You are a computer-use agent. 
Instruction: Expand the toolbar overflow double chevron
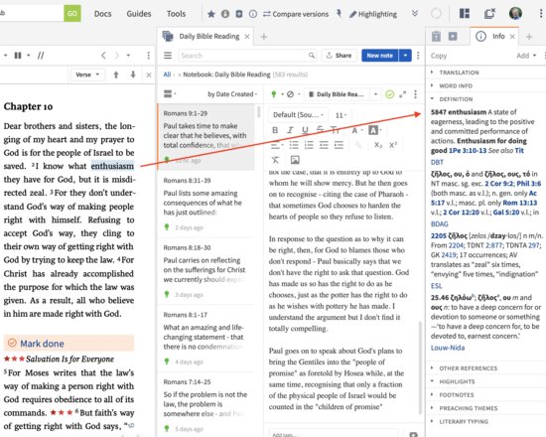414,14
